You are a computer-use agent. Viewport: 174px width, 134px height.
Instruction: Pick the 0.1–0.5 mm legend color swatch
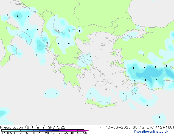coord(5,130)
